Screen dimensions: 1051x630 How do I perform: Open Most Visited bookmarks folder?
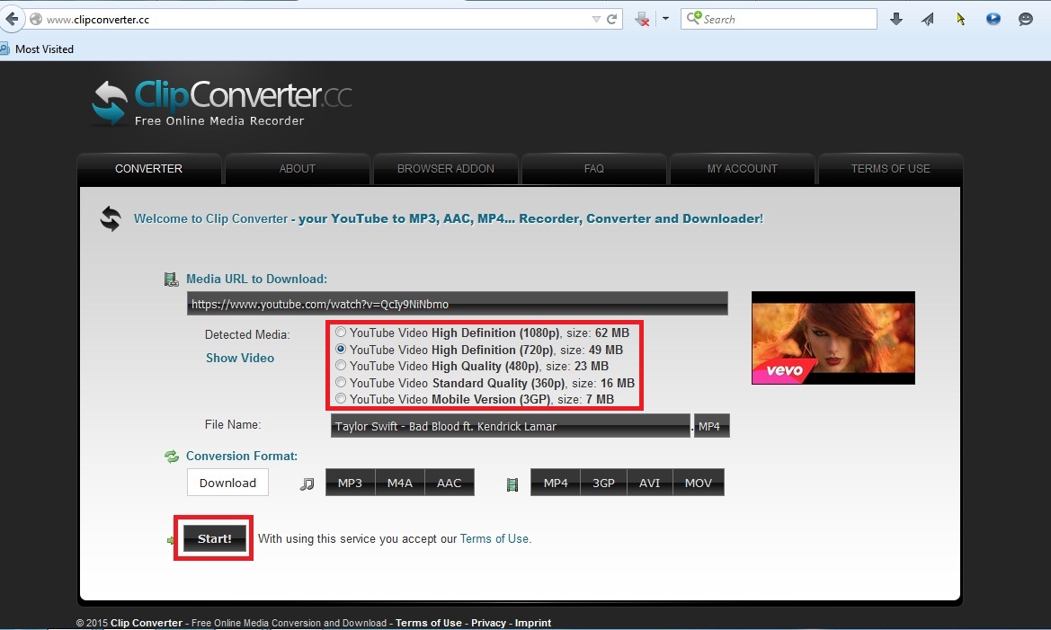coord(38,49)
